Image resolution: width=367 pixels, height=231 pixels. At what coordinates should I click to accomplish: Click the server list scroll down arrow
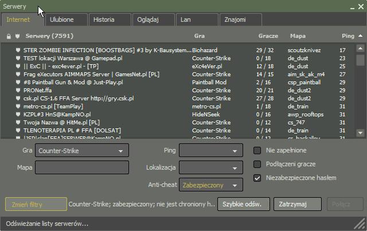click(361, 133)
